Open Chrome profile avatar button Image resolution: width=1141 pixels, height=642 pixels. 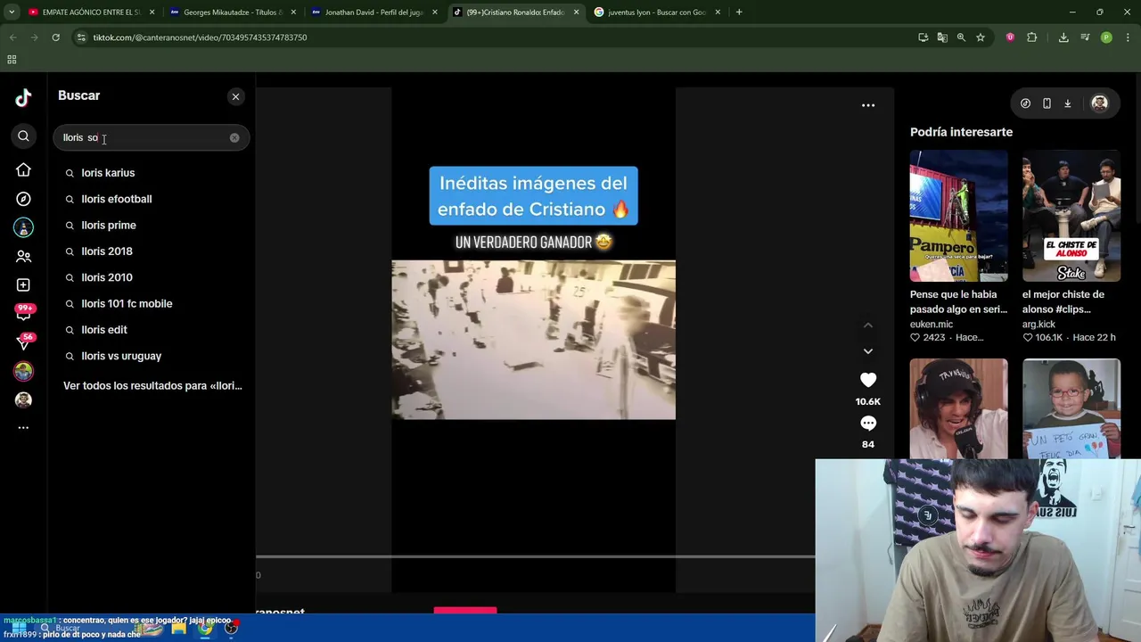tap(1106, 37)
